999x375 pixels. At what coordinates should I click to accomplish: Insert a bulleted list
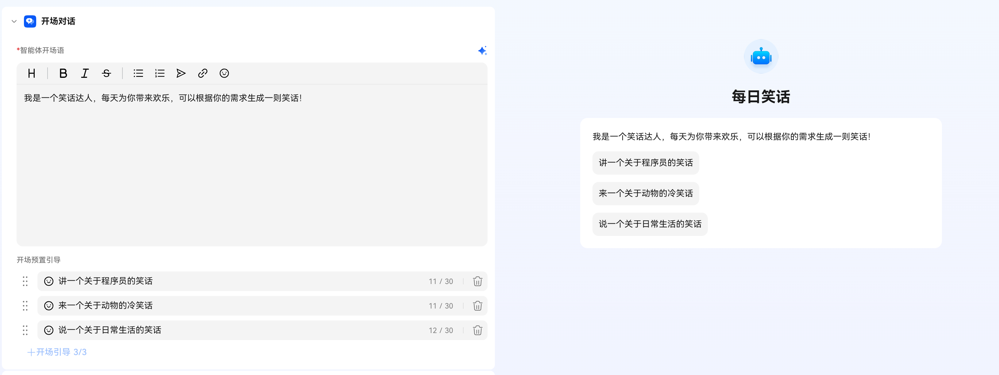[138, 73]
